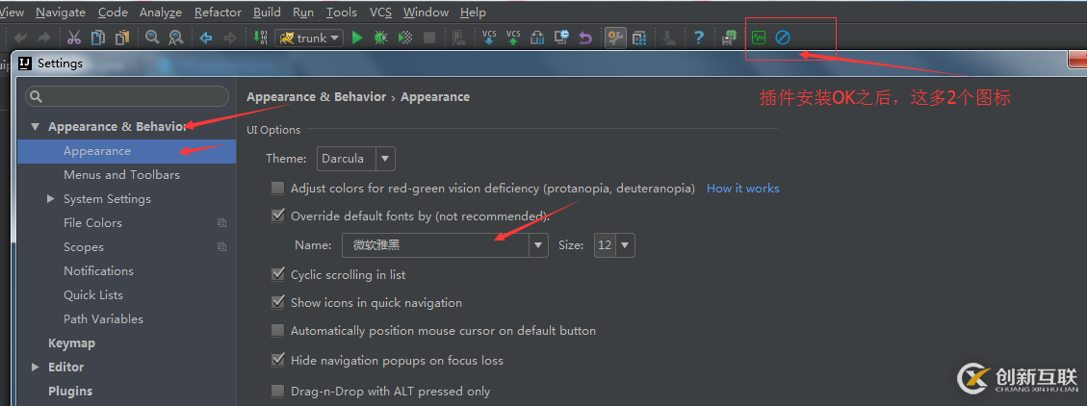The width and height of the screenshot is (1087, 406).
Task: Open the Code menu
Action: click(x=113, y=13)
